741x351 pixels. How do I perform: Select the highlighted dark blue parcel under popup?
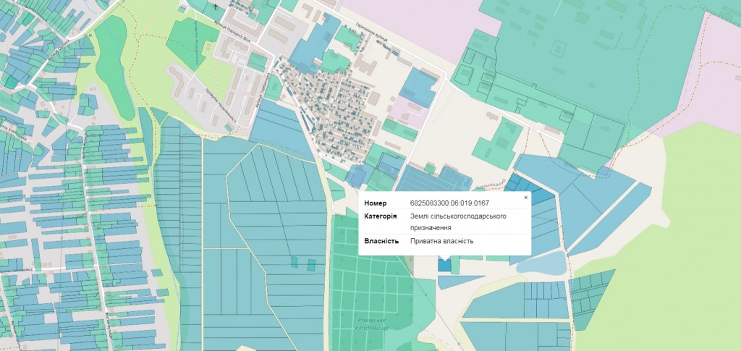pos(444,264)
